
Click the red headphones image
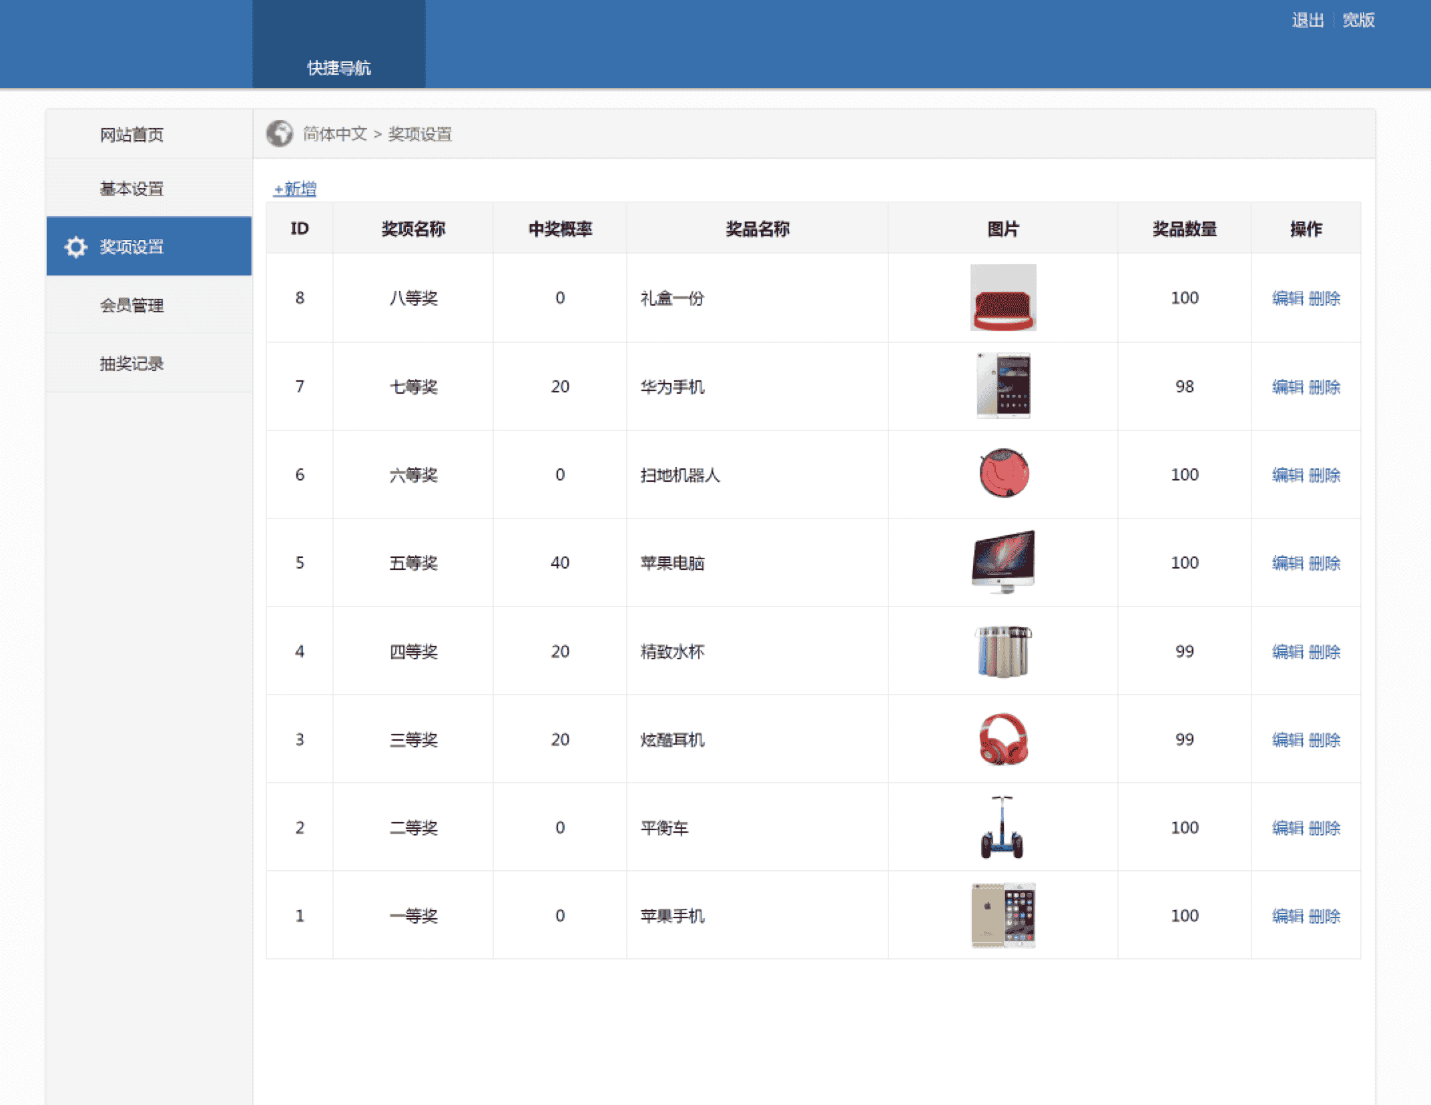click(1003, 739)
